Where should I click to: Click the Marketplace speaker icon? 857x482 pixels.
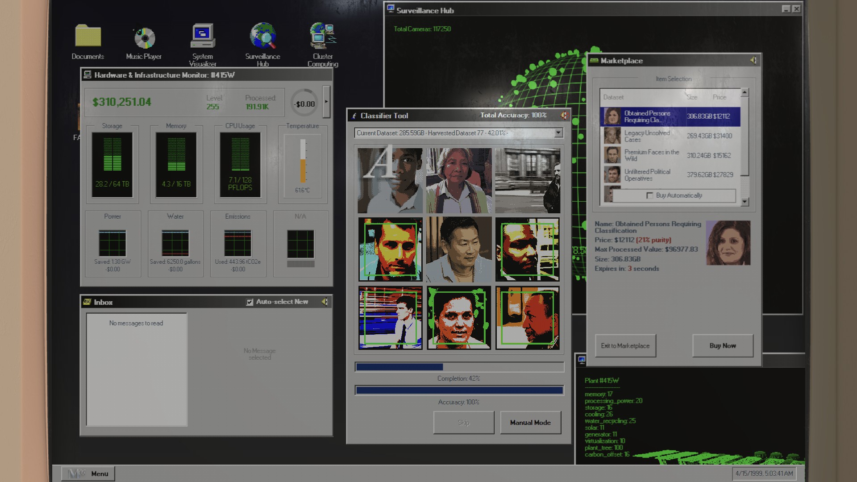pos(753,61)
